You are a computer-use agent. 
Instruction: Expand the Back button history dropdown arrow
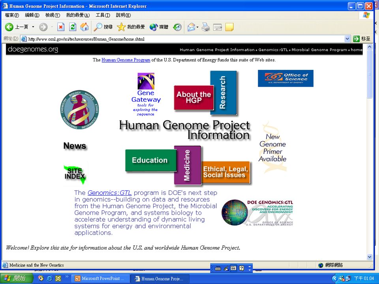click(x=33, y=27)
